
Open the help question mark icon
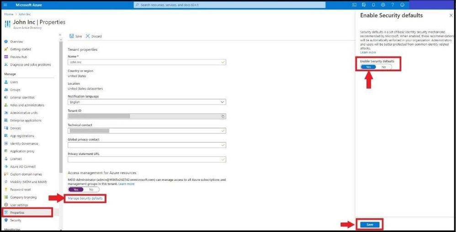[x=392, y=5]
